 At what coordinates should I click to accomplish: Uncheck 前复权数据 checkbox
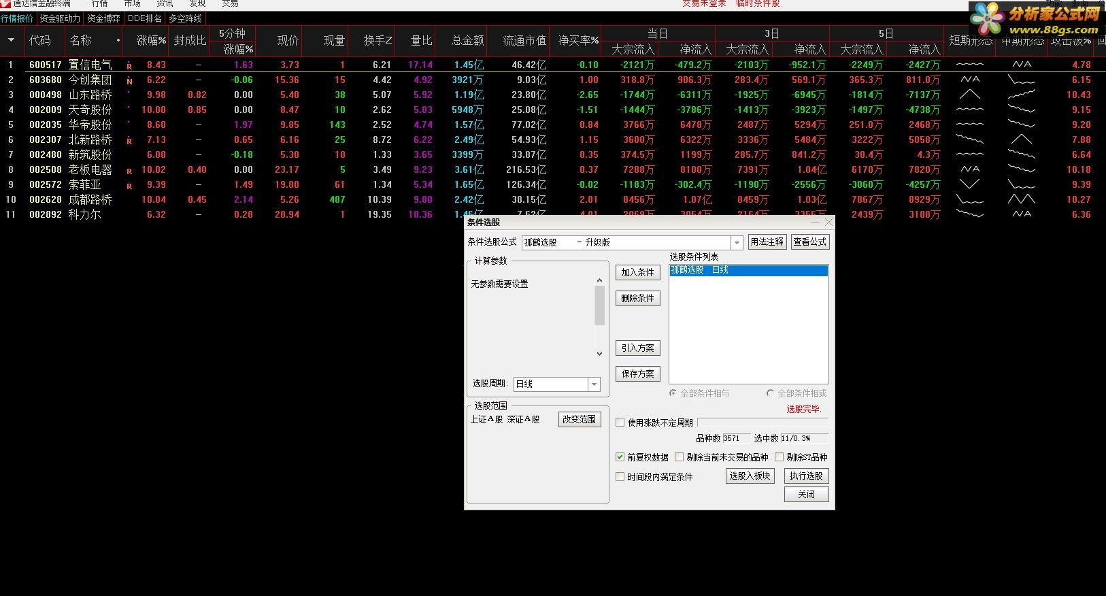[620, 457]
